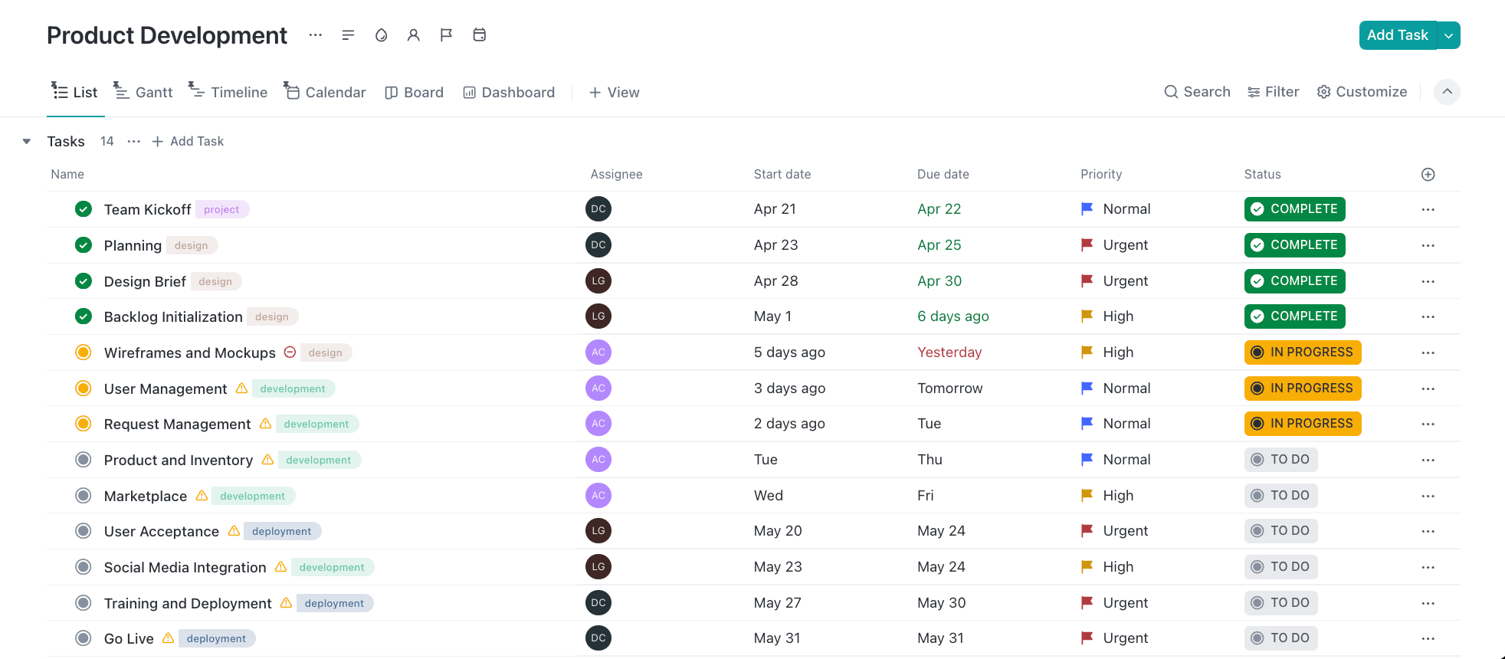Click the warning icon on User Management
The height and width of the screenshot is (659, 1505).
pyautogui.click(x=241, y=389)
